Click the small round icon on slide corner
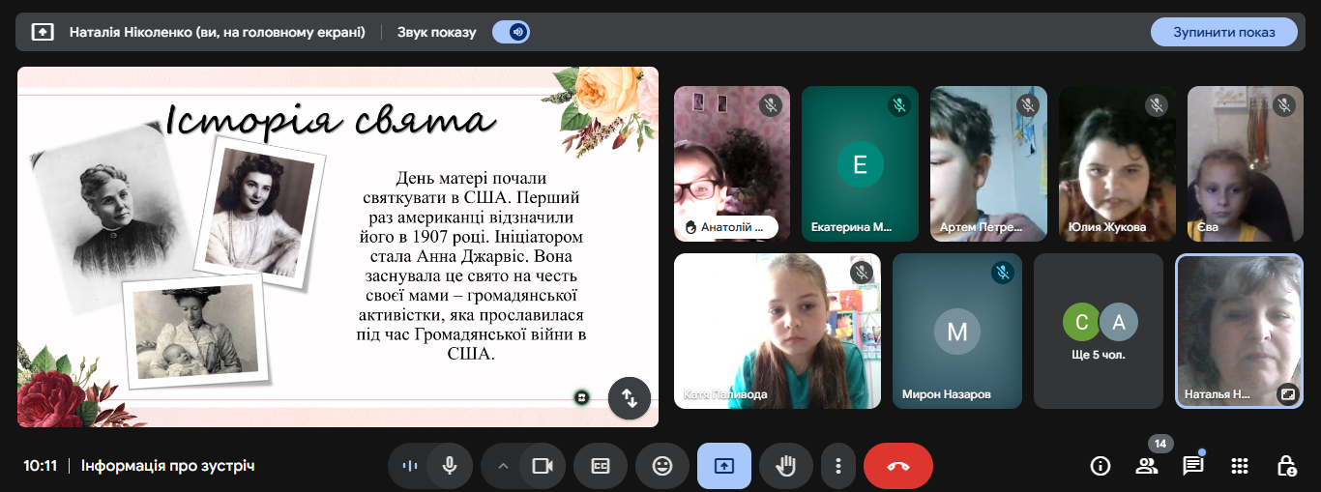This screenshot has height=492, width=1321. [x=581, y=396]
